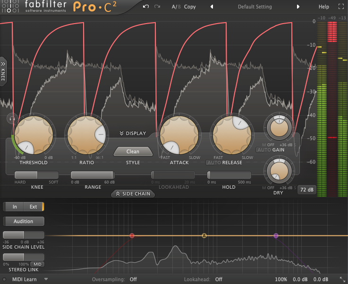The height and width of the screenshot is (284, 348).
Task: Click the Pro-C 2 product title
Action: click(95, 7)
